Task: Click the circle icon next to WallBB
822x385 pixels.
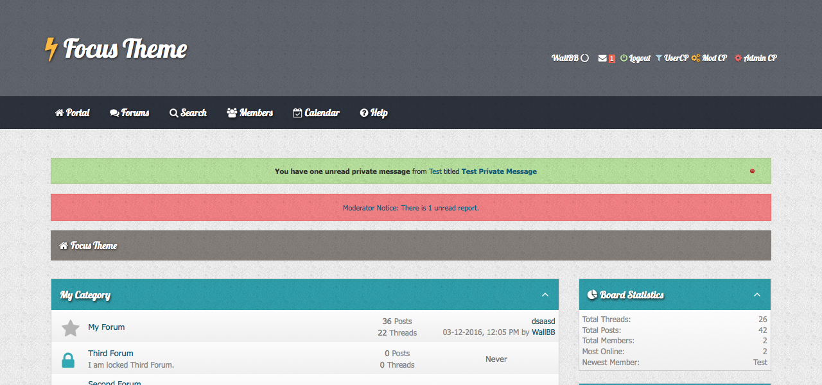Action: [x=584, y=58]
